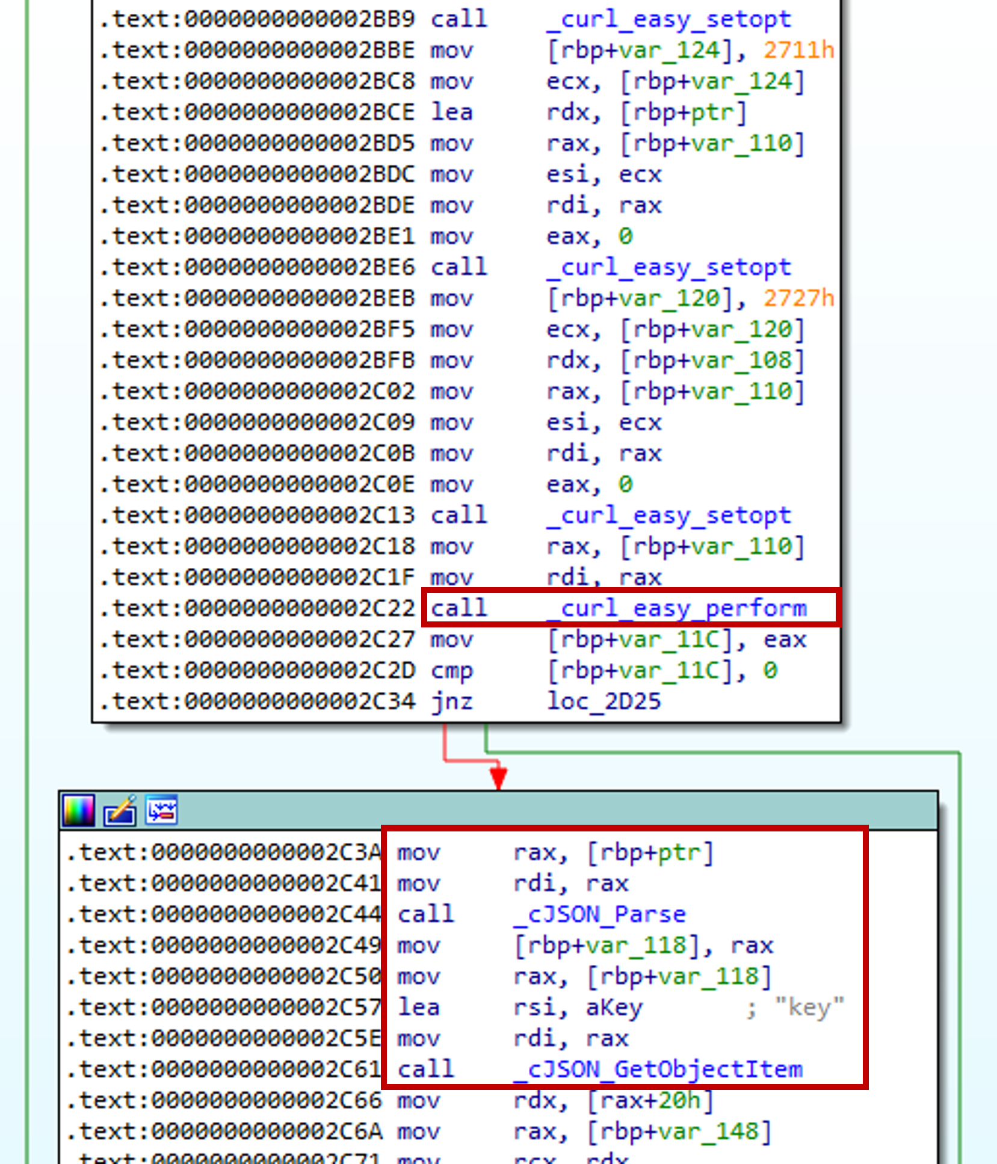Click the aKey string reference operand

tap(614, 1008)
